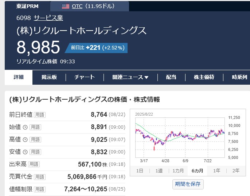Click the 用語 button in 始値 row
250x196 pixels.
pos(35,127)
